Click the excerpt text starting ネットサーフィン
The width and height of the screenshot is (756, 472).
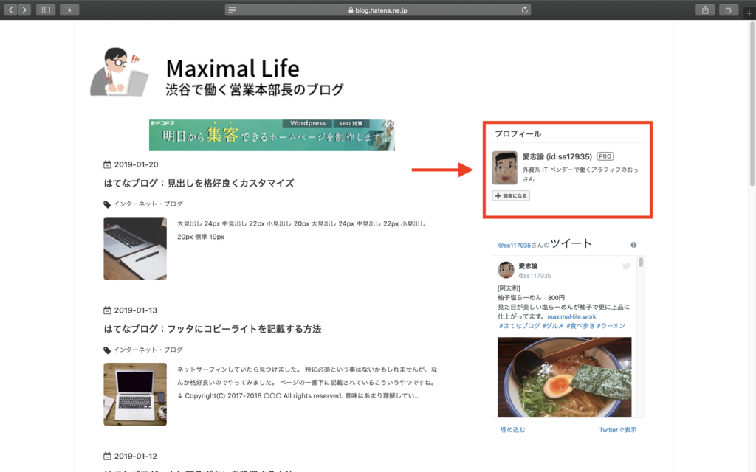(x=307, y=383)
